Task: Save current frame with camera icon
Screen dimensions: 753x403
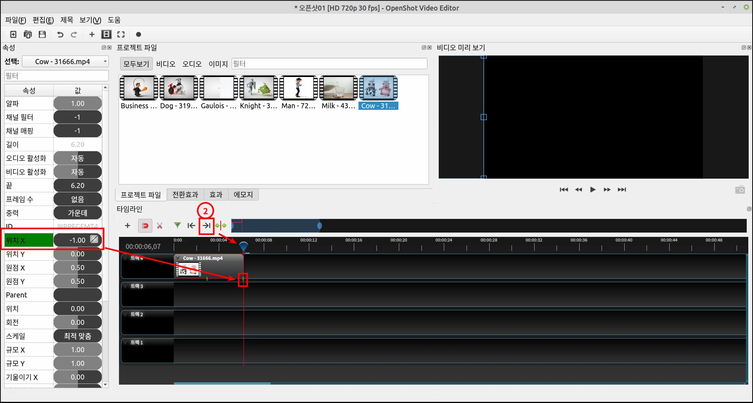Action: click(x=740, y=190)
